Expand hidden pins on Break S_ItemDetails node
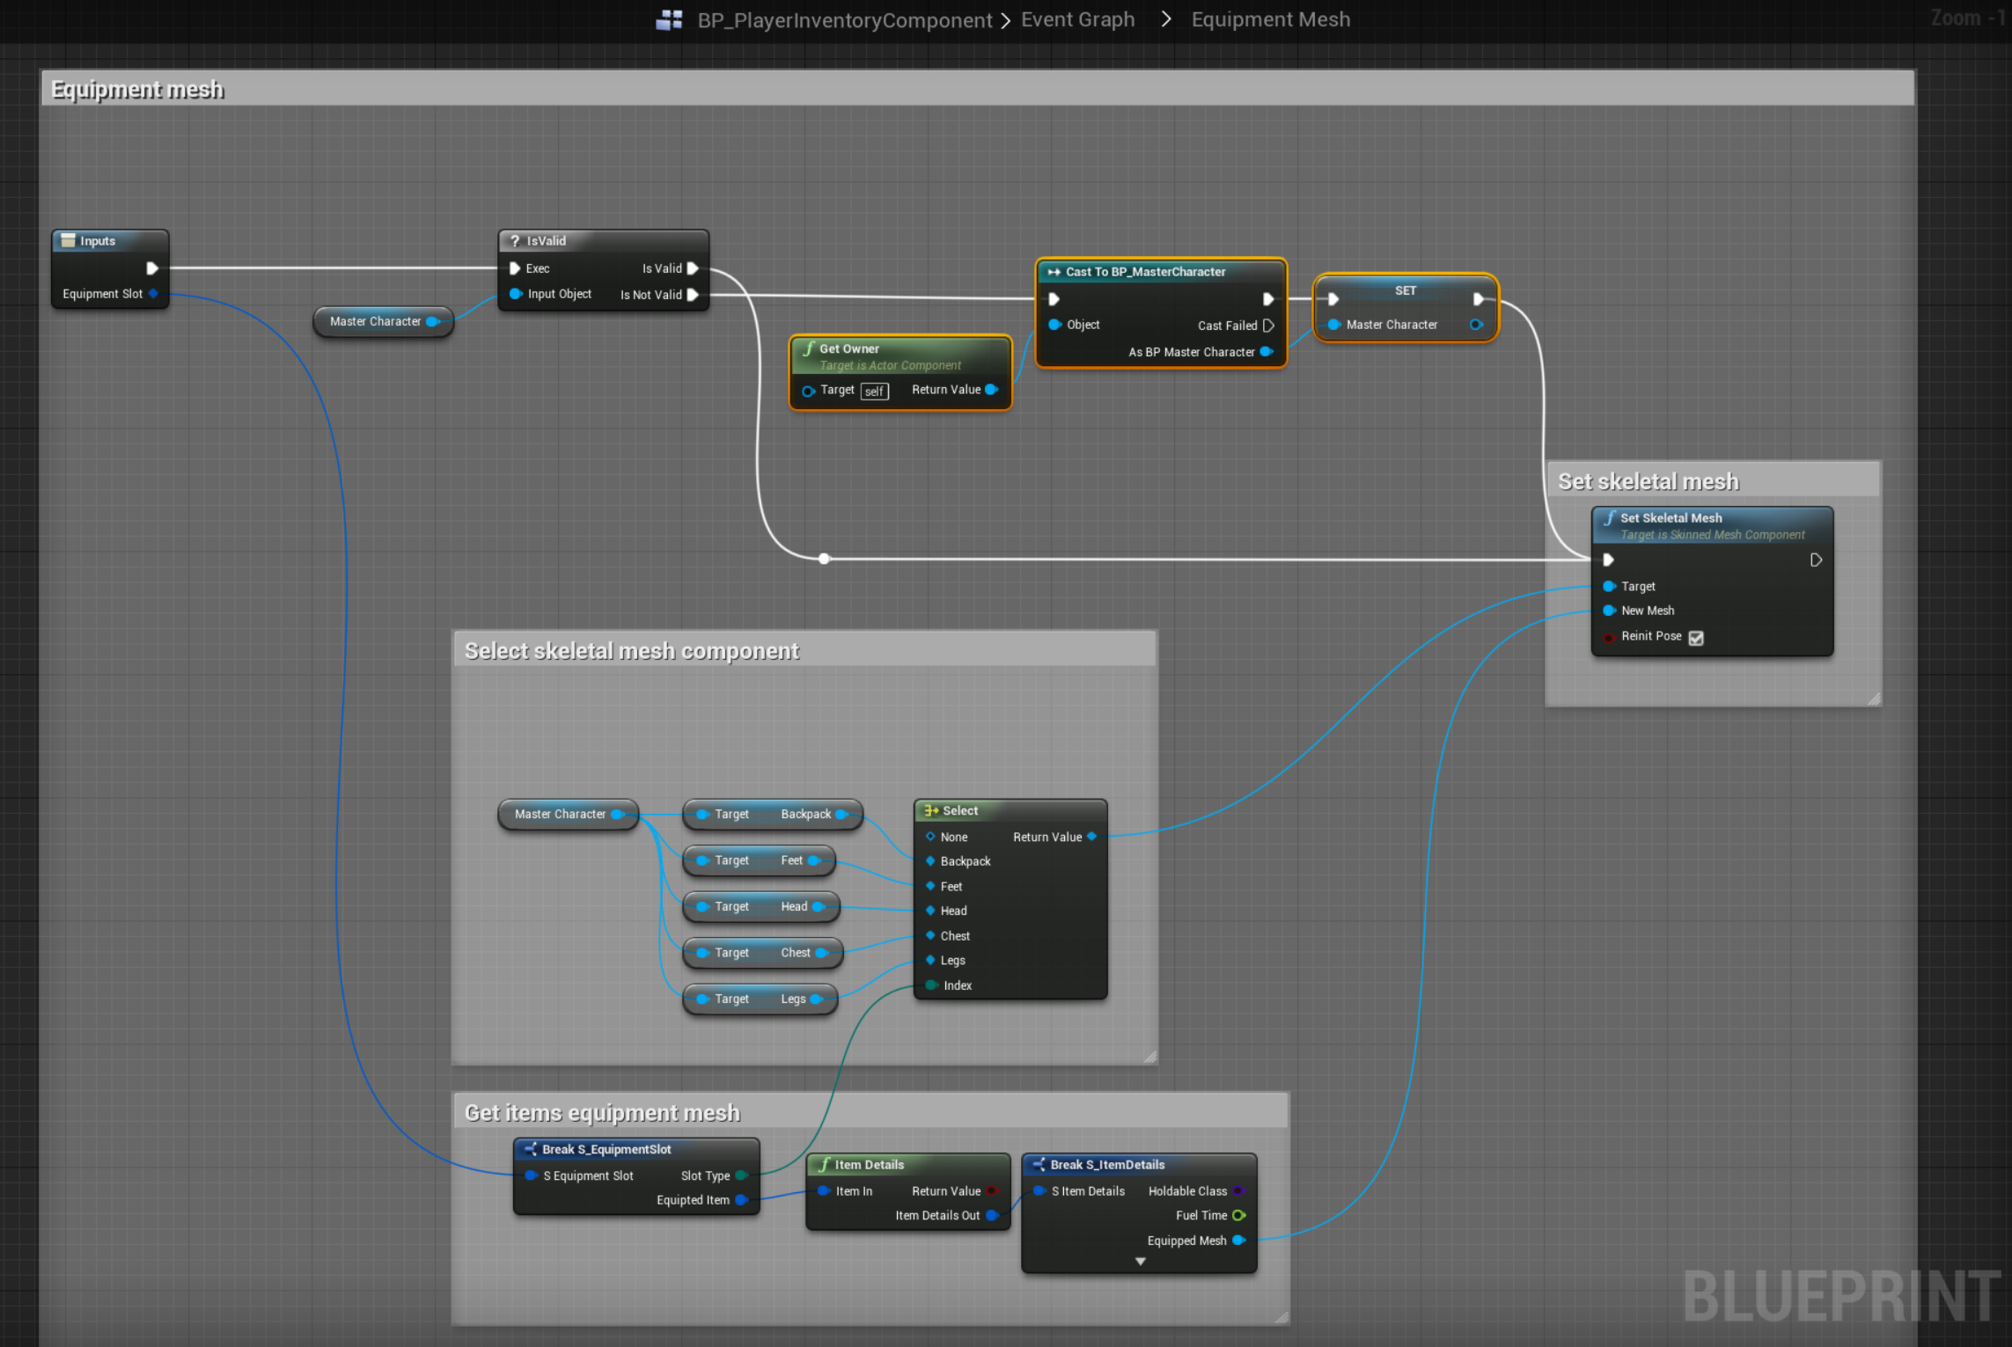Screen dimensions: 2012x1347 pos(1140,1262)
